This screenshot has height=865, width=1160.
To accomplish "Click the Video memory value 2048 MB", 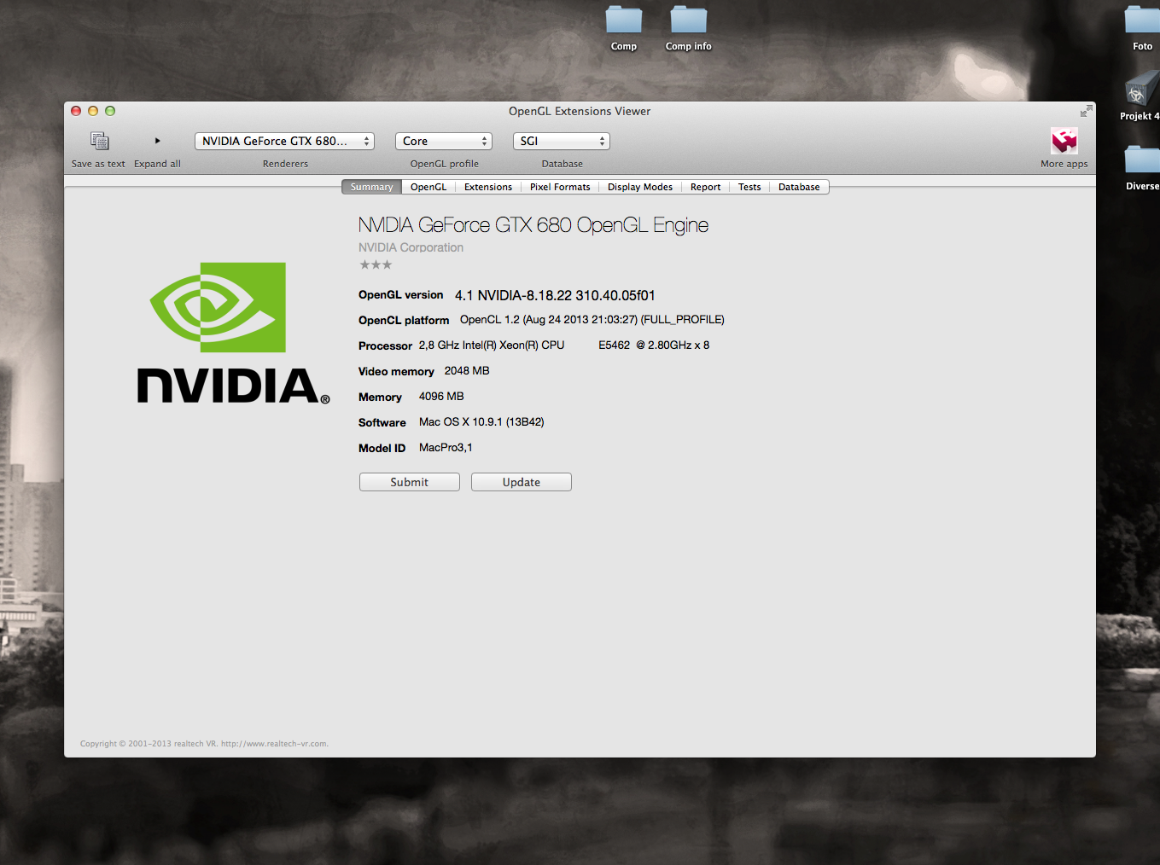I will pos(467,371).
